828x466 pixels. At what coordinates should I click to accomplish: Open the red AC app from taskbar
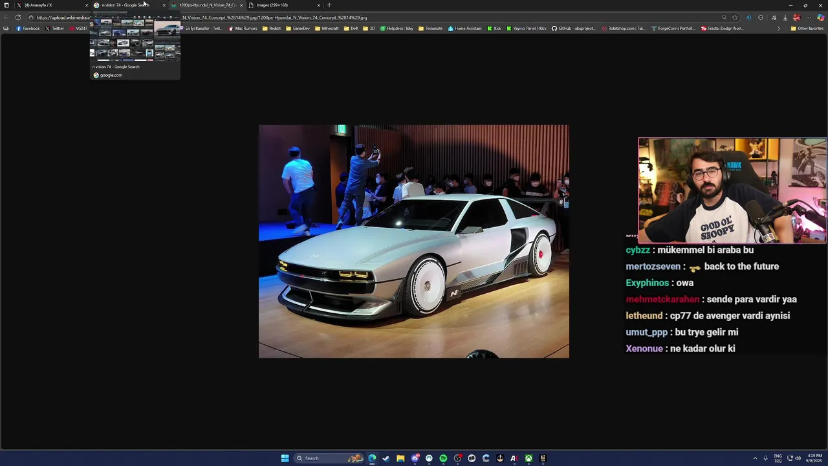pos(514,458)
